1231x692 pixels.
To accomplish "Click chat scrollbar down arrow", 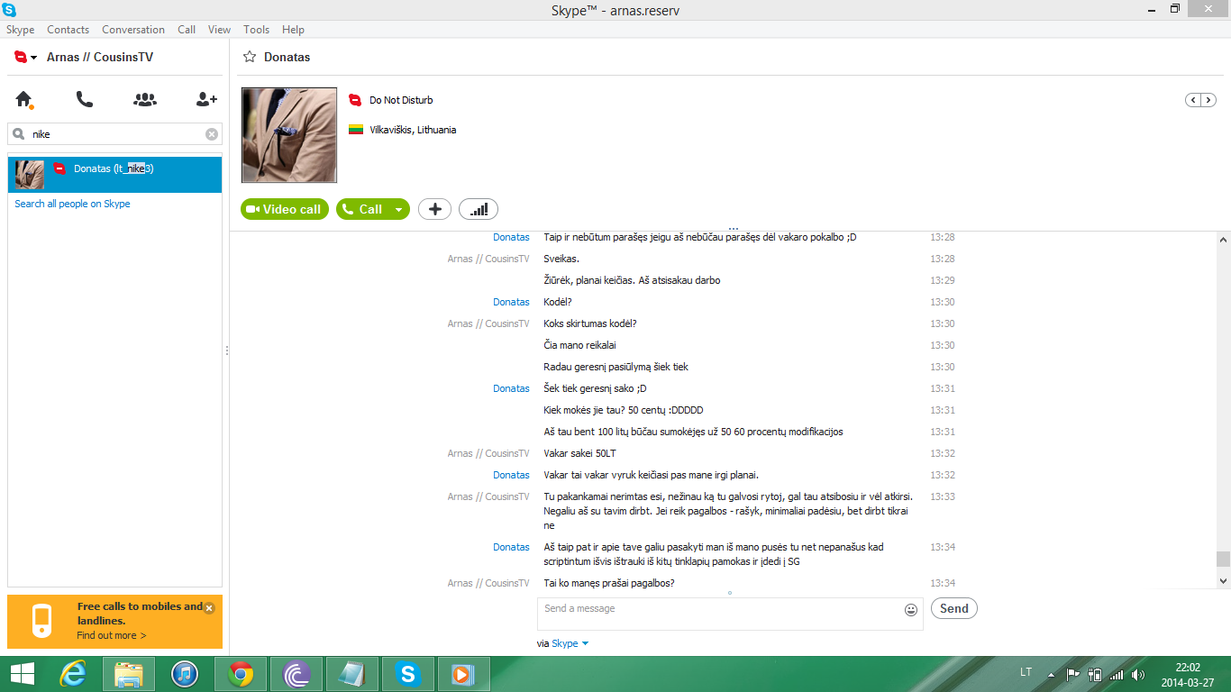I will pyautogui.click(x=1223, y=582).
